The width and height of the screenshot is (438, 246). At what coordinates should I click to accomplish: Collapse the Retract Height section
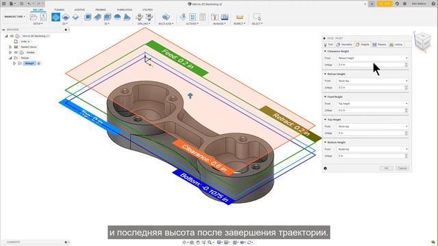pos(325,74)
